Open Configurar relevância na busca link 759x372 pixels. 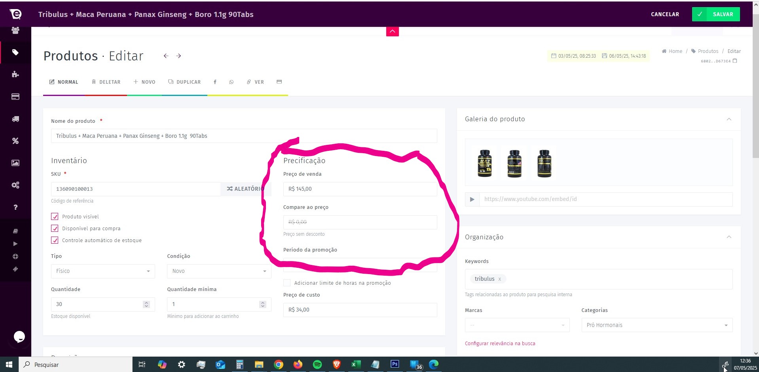[500, 344]
